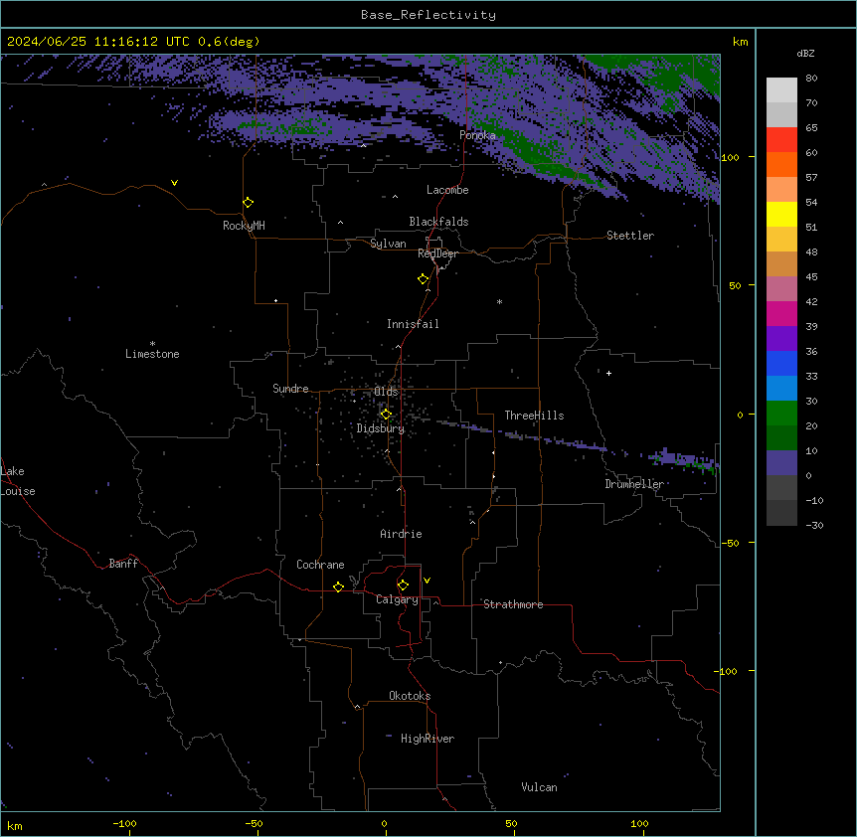This screenshot has height=837, width=857.
Task: Select the magenta swatch between 42 and 39 dBZ
Action: coord(781,313)
